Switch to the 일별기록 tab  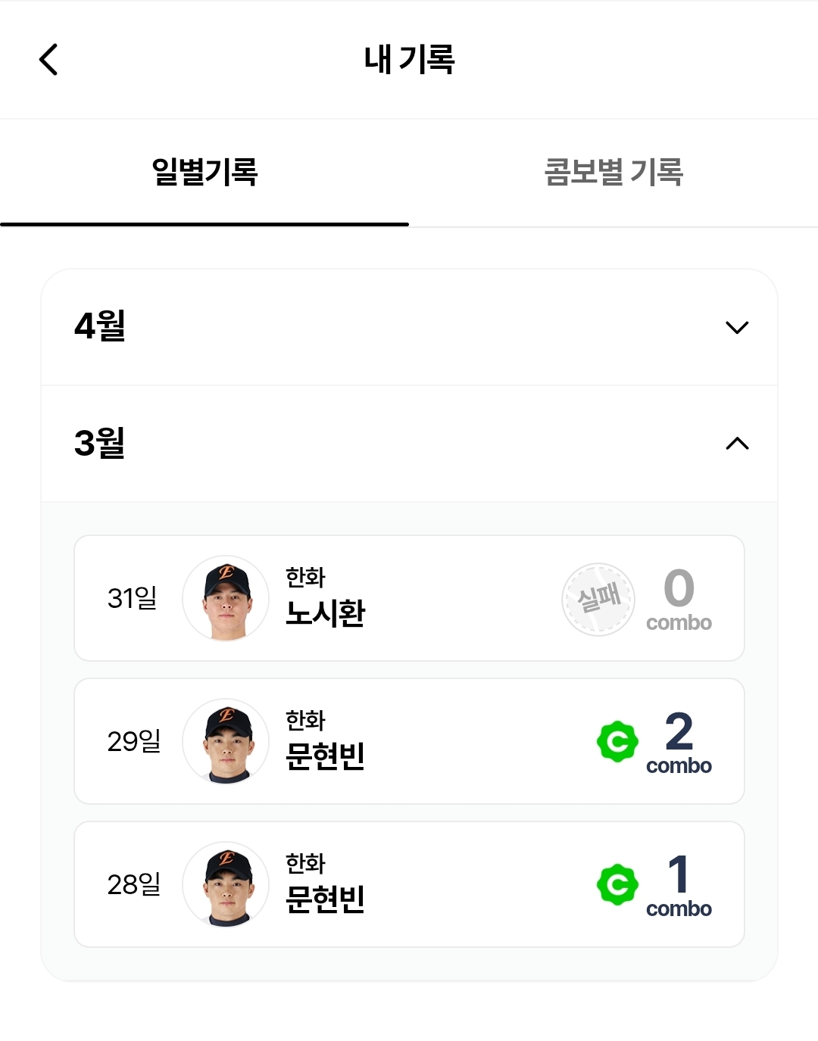204,172
